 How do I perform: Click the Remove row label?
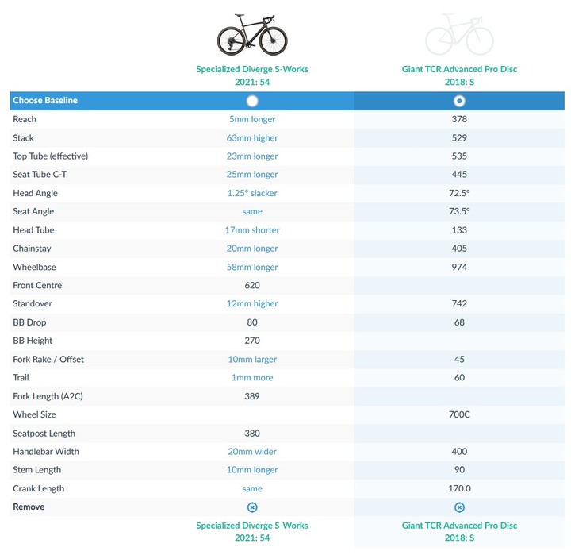click(29, 507)
